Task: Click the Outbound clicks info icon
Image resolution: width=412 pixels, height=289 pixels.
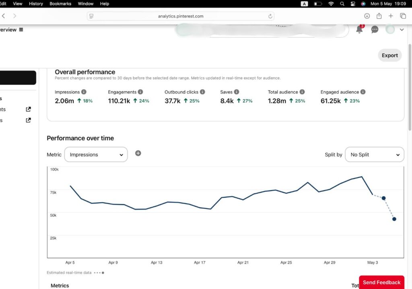Action: (202, 92)
